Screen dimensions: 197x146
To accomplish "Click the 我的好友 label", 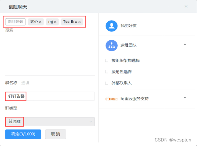I will click(x=128, y=26).
